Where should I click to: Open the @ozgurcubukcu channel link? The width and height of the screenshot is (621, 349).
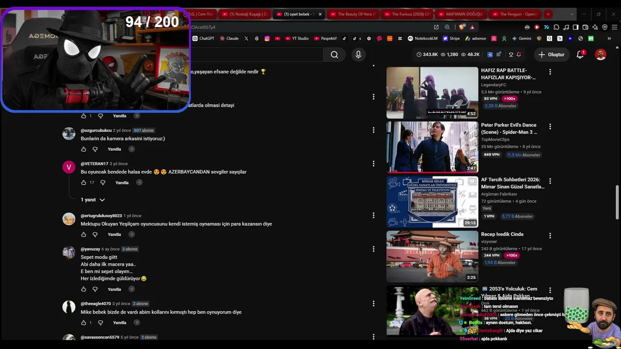click(96, 130)
